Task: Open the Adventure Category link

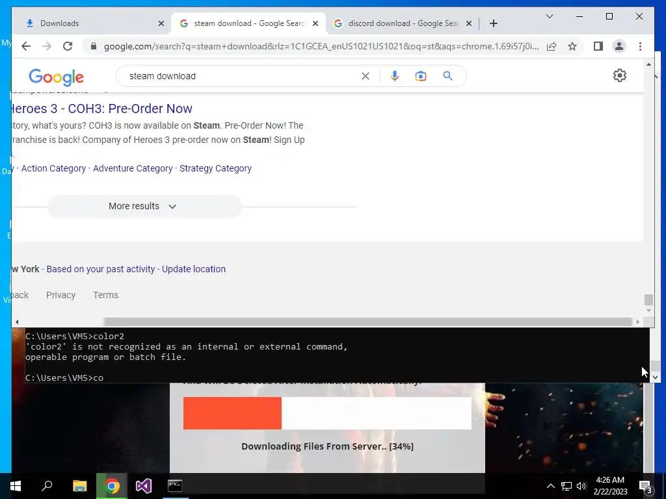Action: 133,168
